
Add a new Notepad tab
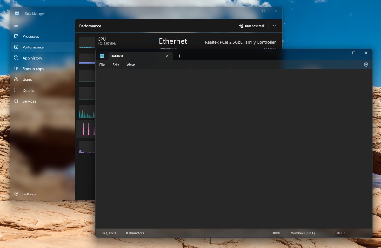coord(179,56)
